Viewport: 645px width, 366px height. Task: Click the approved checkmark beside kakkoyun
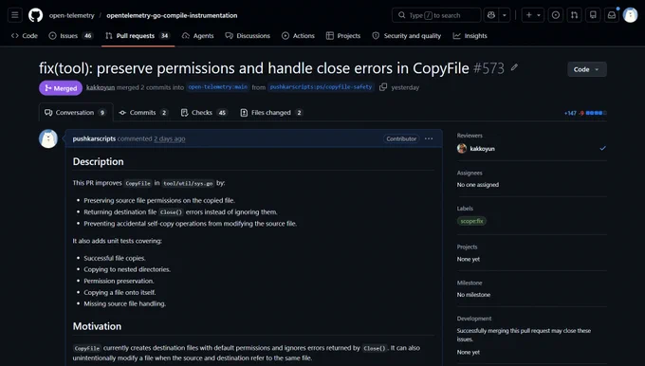(x=602, y=148)
